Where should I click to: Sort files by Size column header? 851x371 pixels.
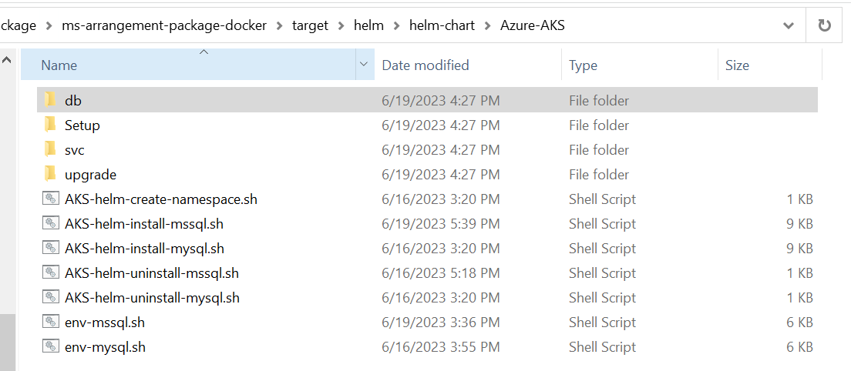coord(737,65)
